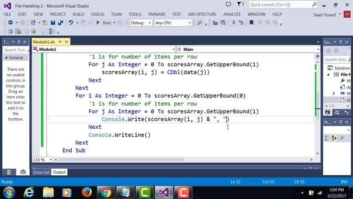Click the Properties Alphabetical sort icon
Screen dimensions: 353x199
334,138
